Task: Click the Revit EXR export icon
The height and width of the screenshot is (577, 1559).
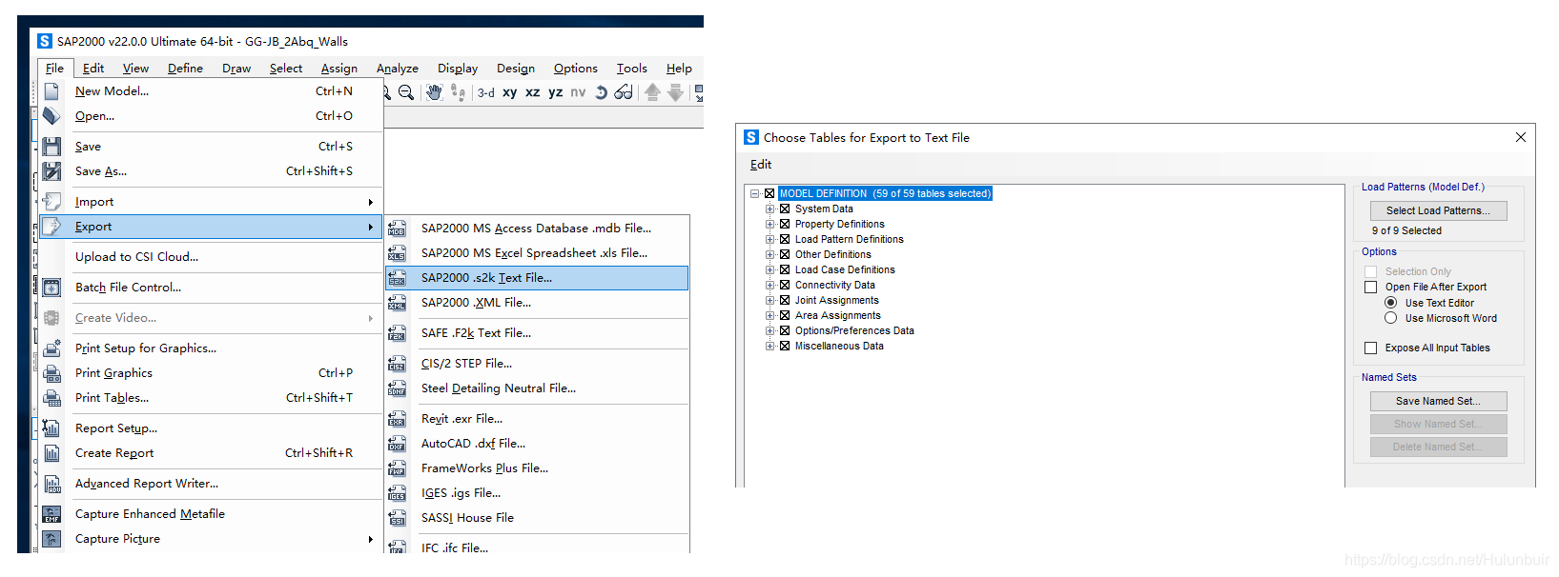Action: [397, 419]
